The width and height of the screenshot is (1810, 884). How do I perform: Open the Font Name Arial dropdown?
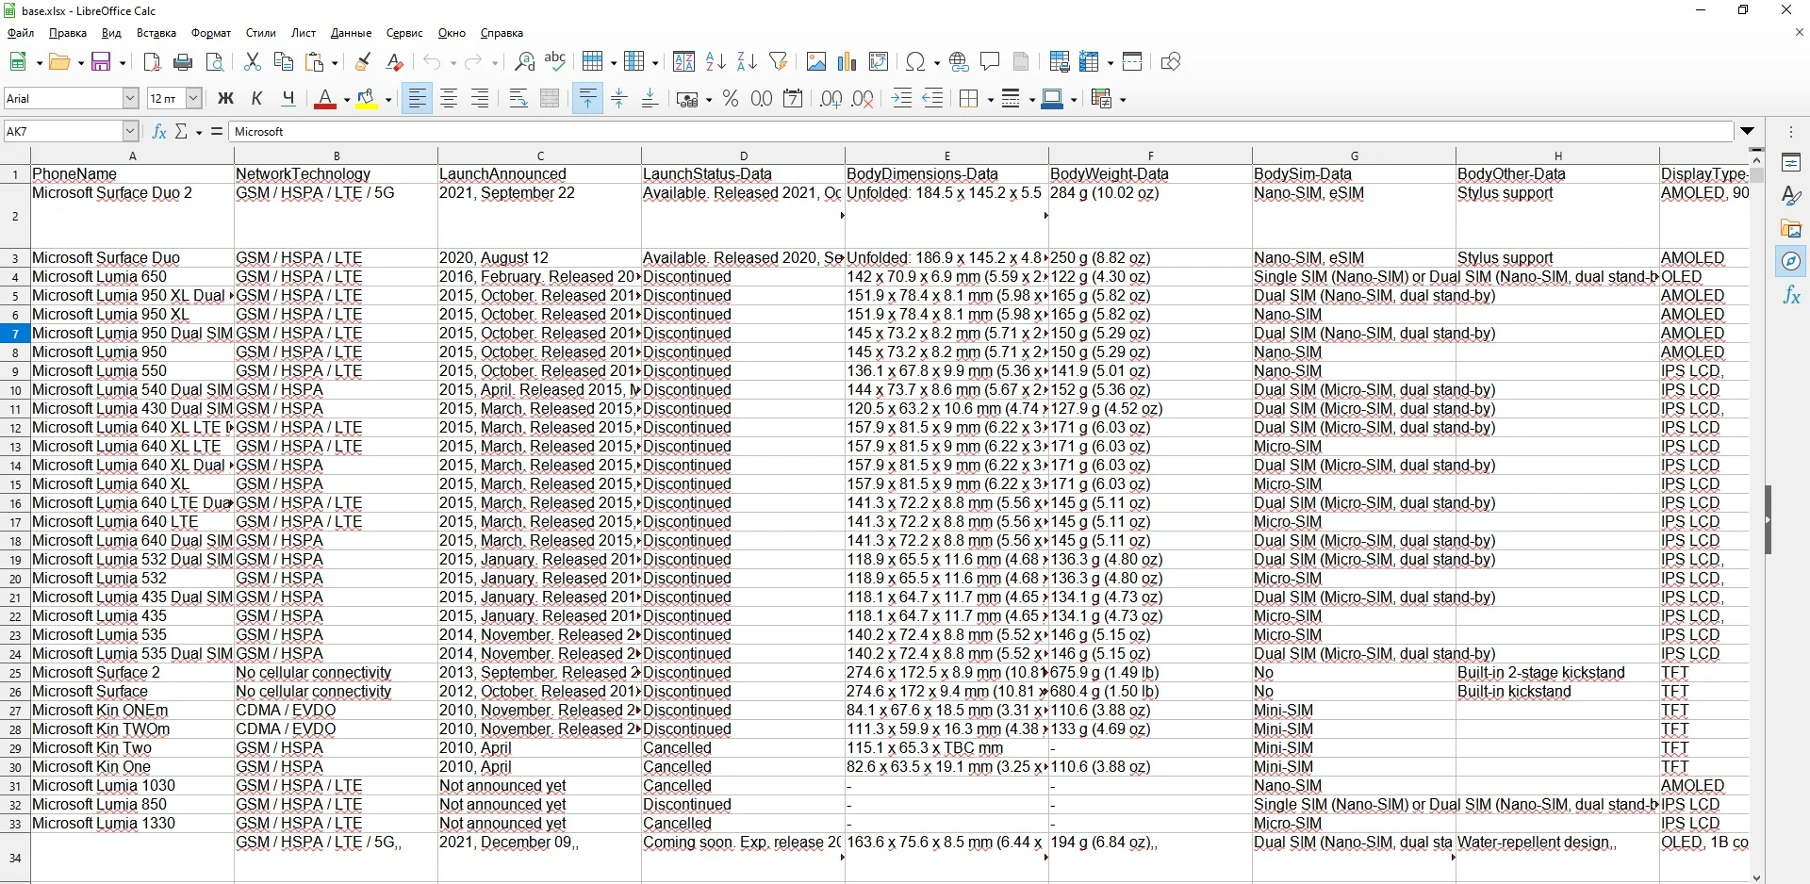point(130,98)
